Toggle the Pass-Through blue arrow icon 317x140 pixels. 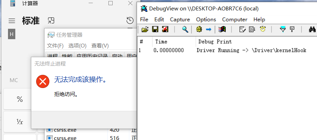pyautogui.click(x=209, y=29)
